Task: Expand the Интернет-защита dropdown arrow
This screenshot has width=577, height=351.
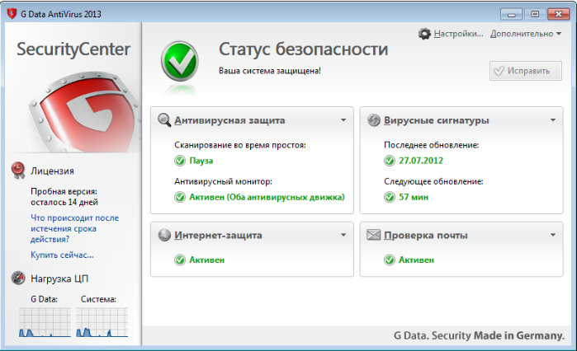Action: click(x=343, y=235)
